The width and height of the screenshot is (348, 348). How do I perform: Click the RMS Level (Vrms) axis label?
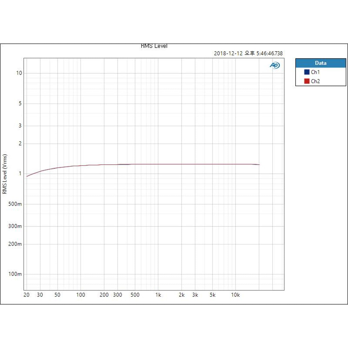[x=4, y=174]
